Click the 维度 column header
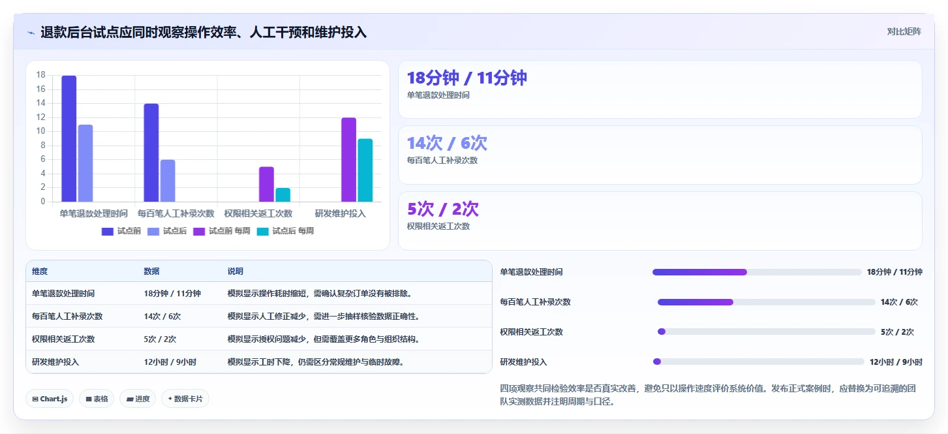The height and width of the screenshot is (434, 948). pyautogui.click(x=40, y=271)
